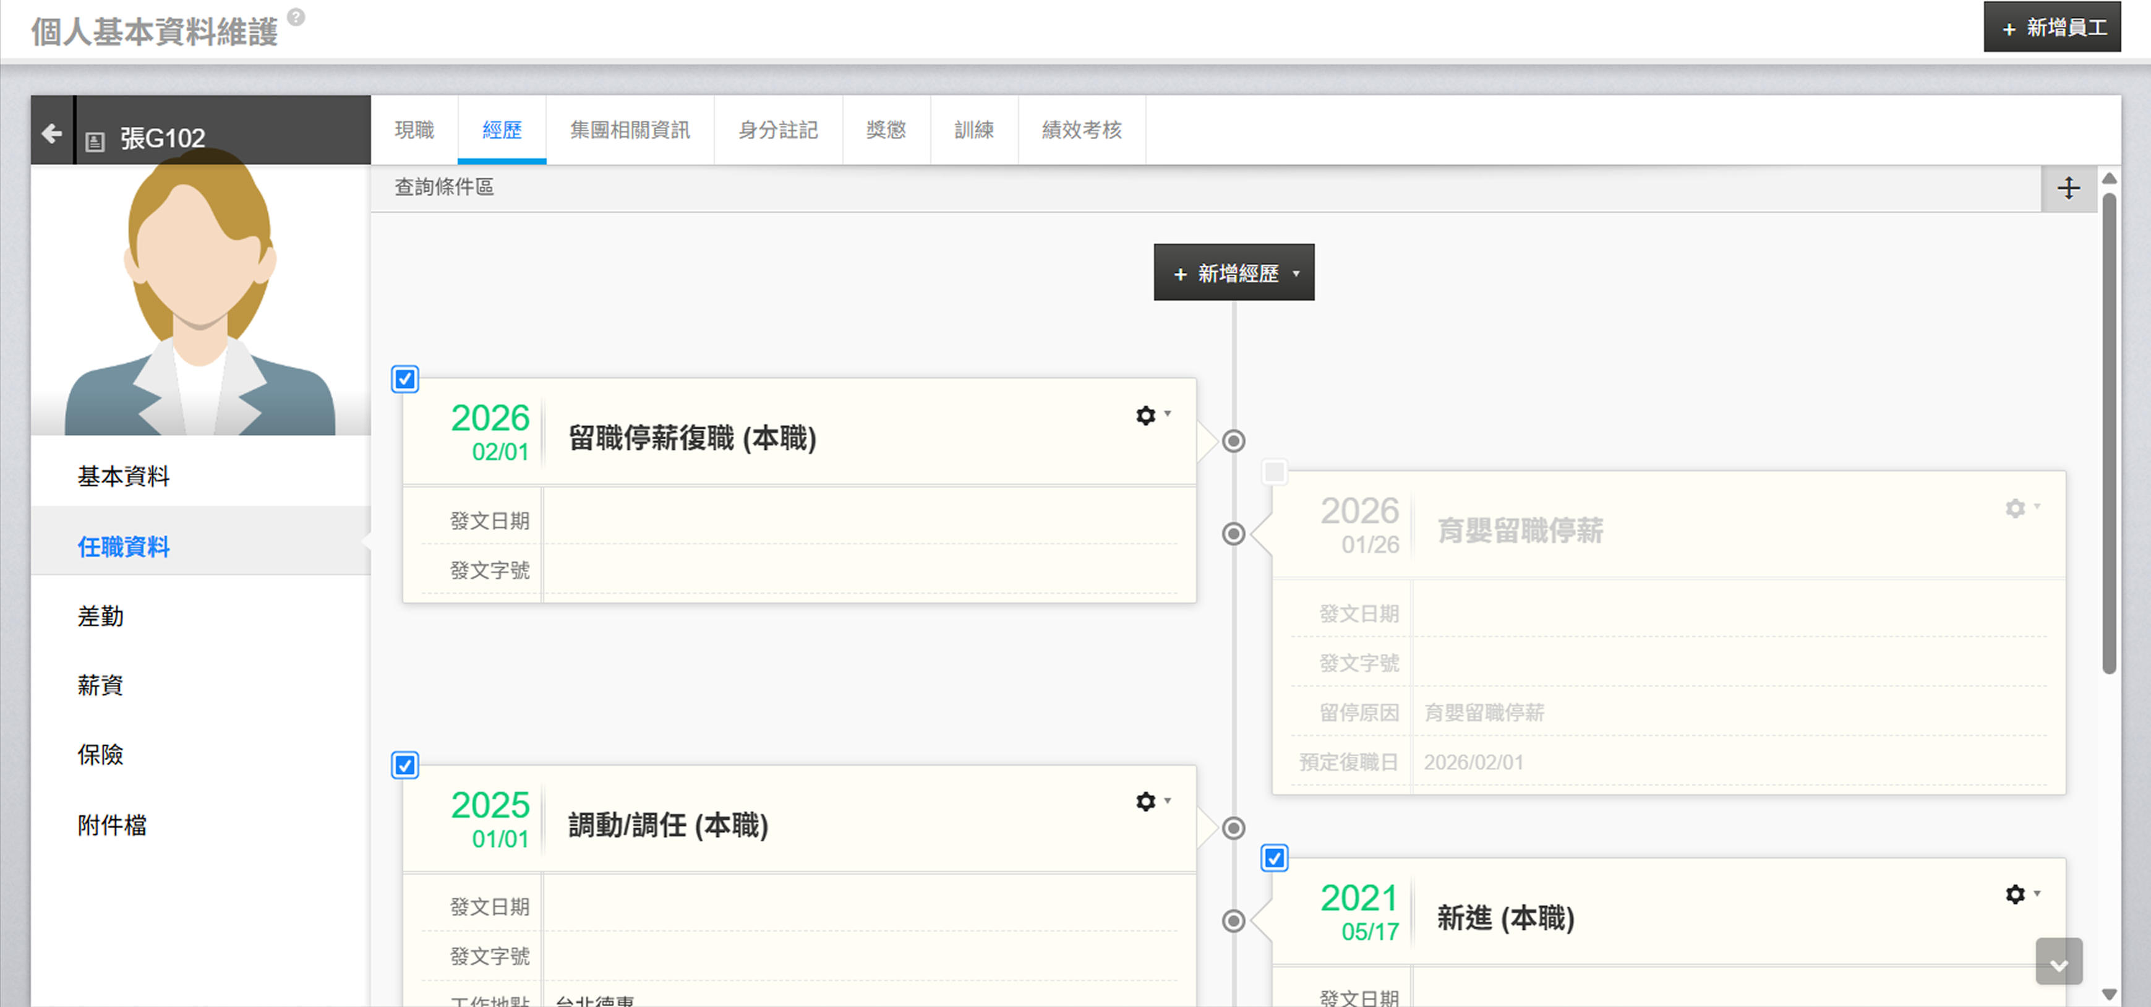Switch to the 現職 tab
Screen dimensions: 2151x1007
pyautogui.click(x=414, y=131)
